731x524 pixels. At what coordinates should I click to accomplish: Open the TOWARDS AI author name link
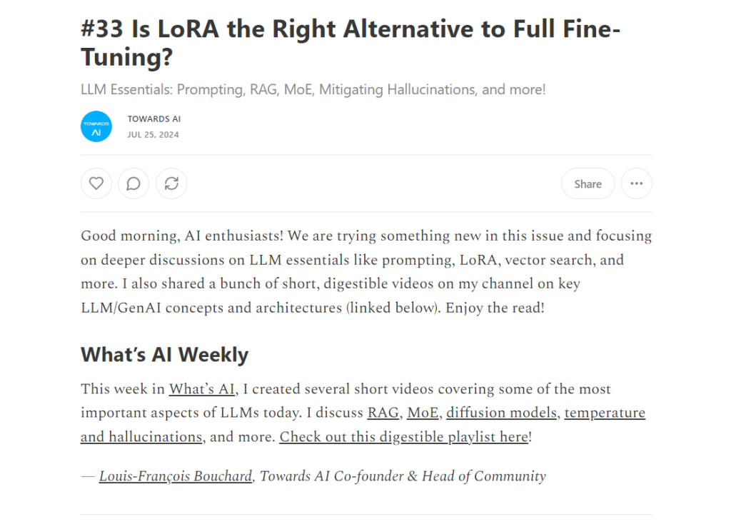(154, 119)
